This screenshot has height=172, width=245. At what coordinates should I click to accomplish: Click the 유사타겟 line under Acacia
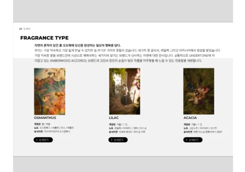tap(203, 132)
